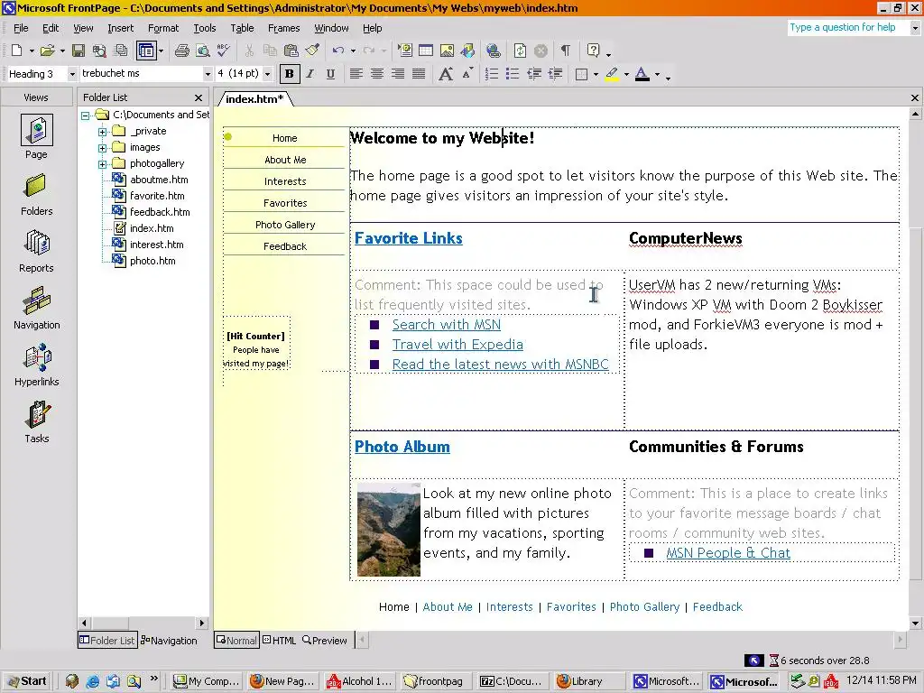Click the Open folder toolbar icon

tap(47, 51)
